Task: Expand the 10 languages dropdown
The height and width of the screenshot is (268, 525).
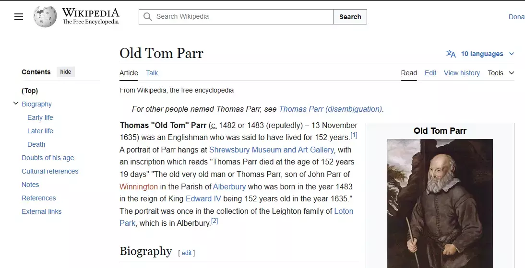Action: pos(487,54)
